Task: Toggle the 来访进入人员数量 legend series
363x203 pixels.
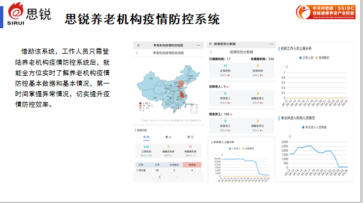Action: (314, 127)
